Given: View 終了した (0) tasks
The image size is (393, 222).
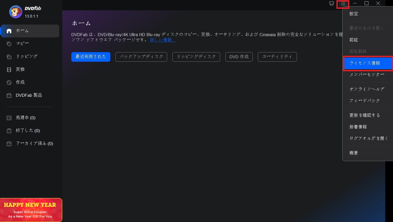Looking at the screenshot, I should tap(30, 131).
